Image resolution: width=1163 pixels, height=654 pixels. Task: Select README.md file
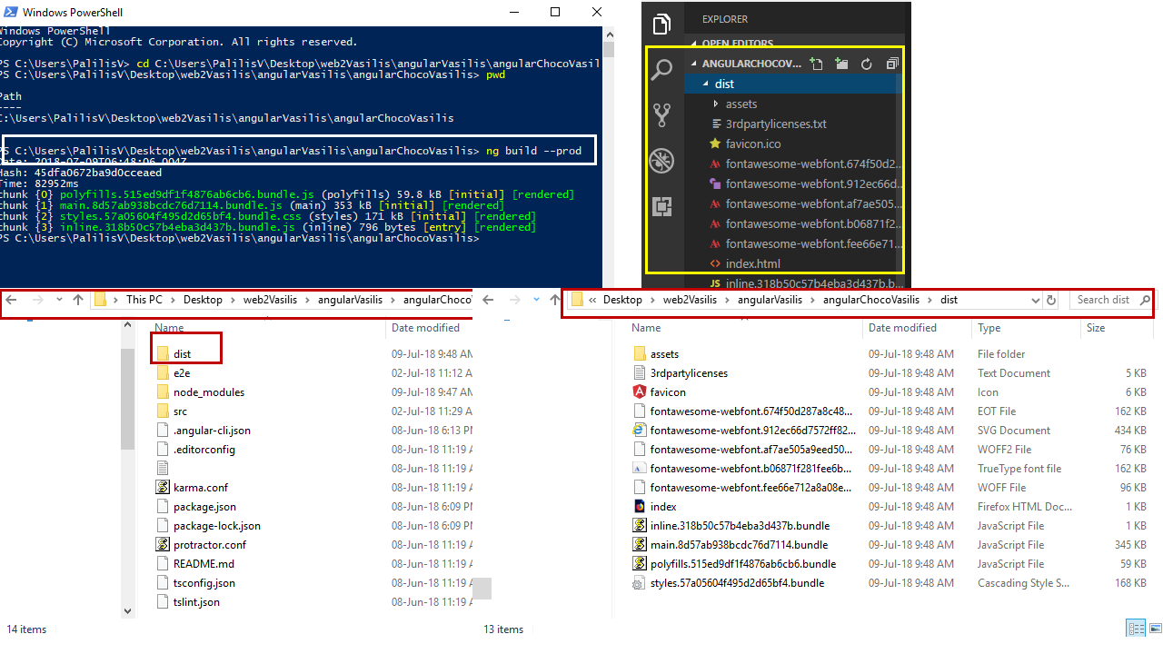(x=204, y=564)
